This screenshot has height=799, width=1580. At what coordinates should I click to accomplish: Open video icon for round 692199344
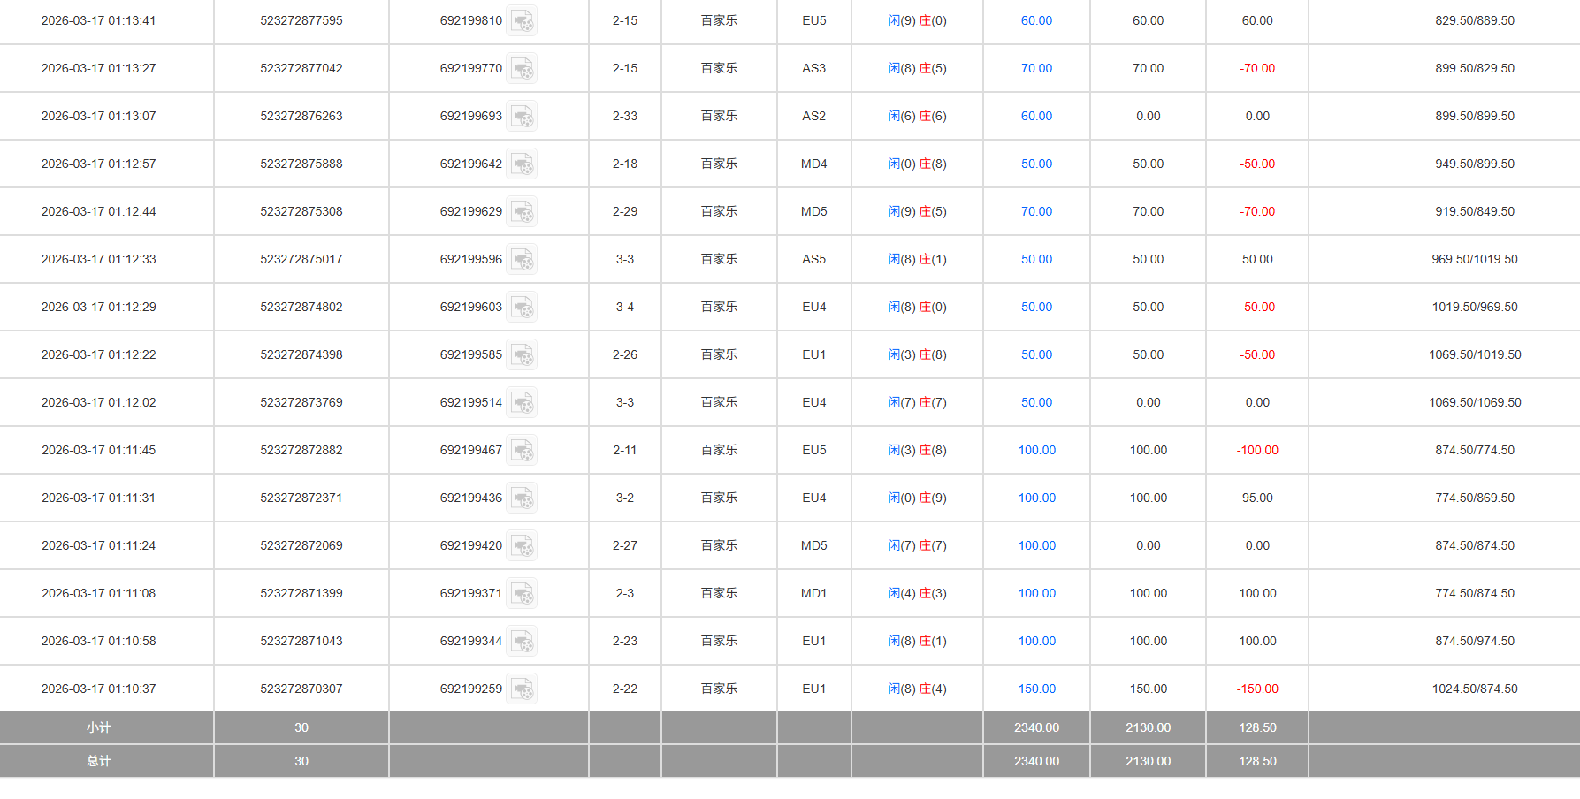(x=523, y=642)
